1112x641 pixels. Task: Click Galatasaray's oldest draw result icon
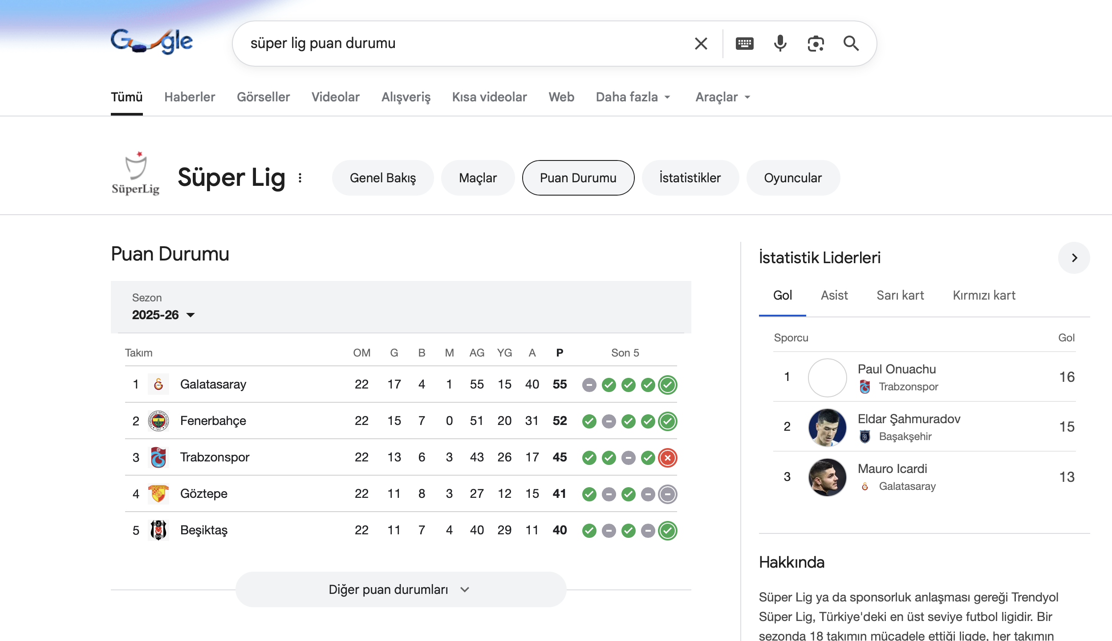[x=589, y=385]
